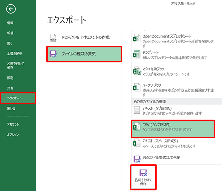The image size is (222, 191).
Task: Open the 情報 page in sidebar
Action: 10,23
